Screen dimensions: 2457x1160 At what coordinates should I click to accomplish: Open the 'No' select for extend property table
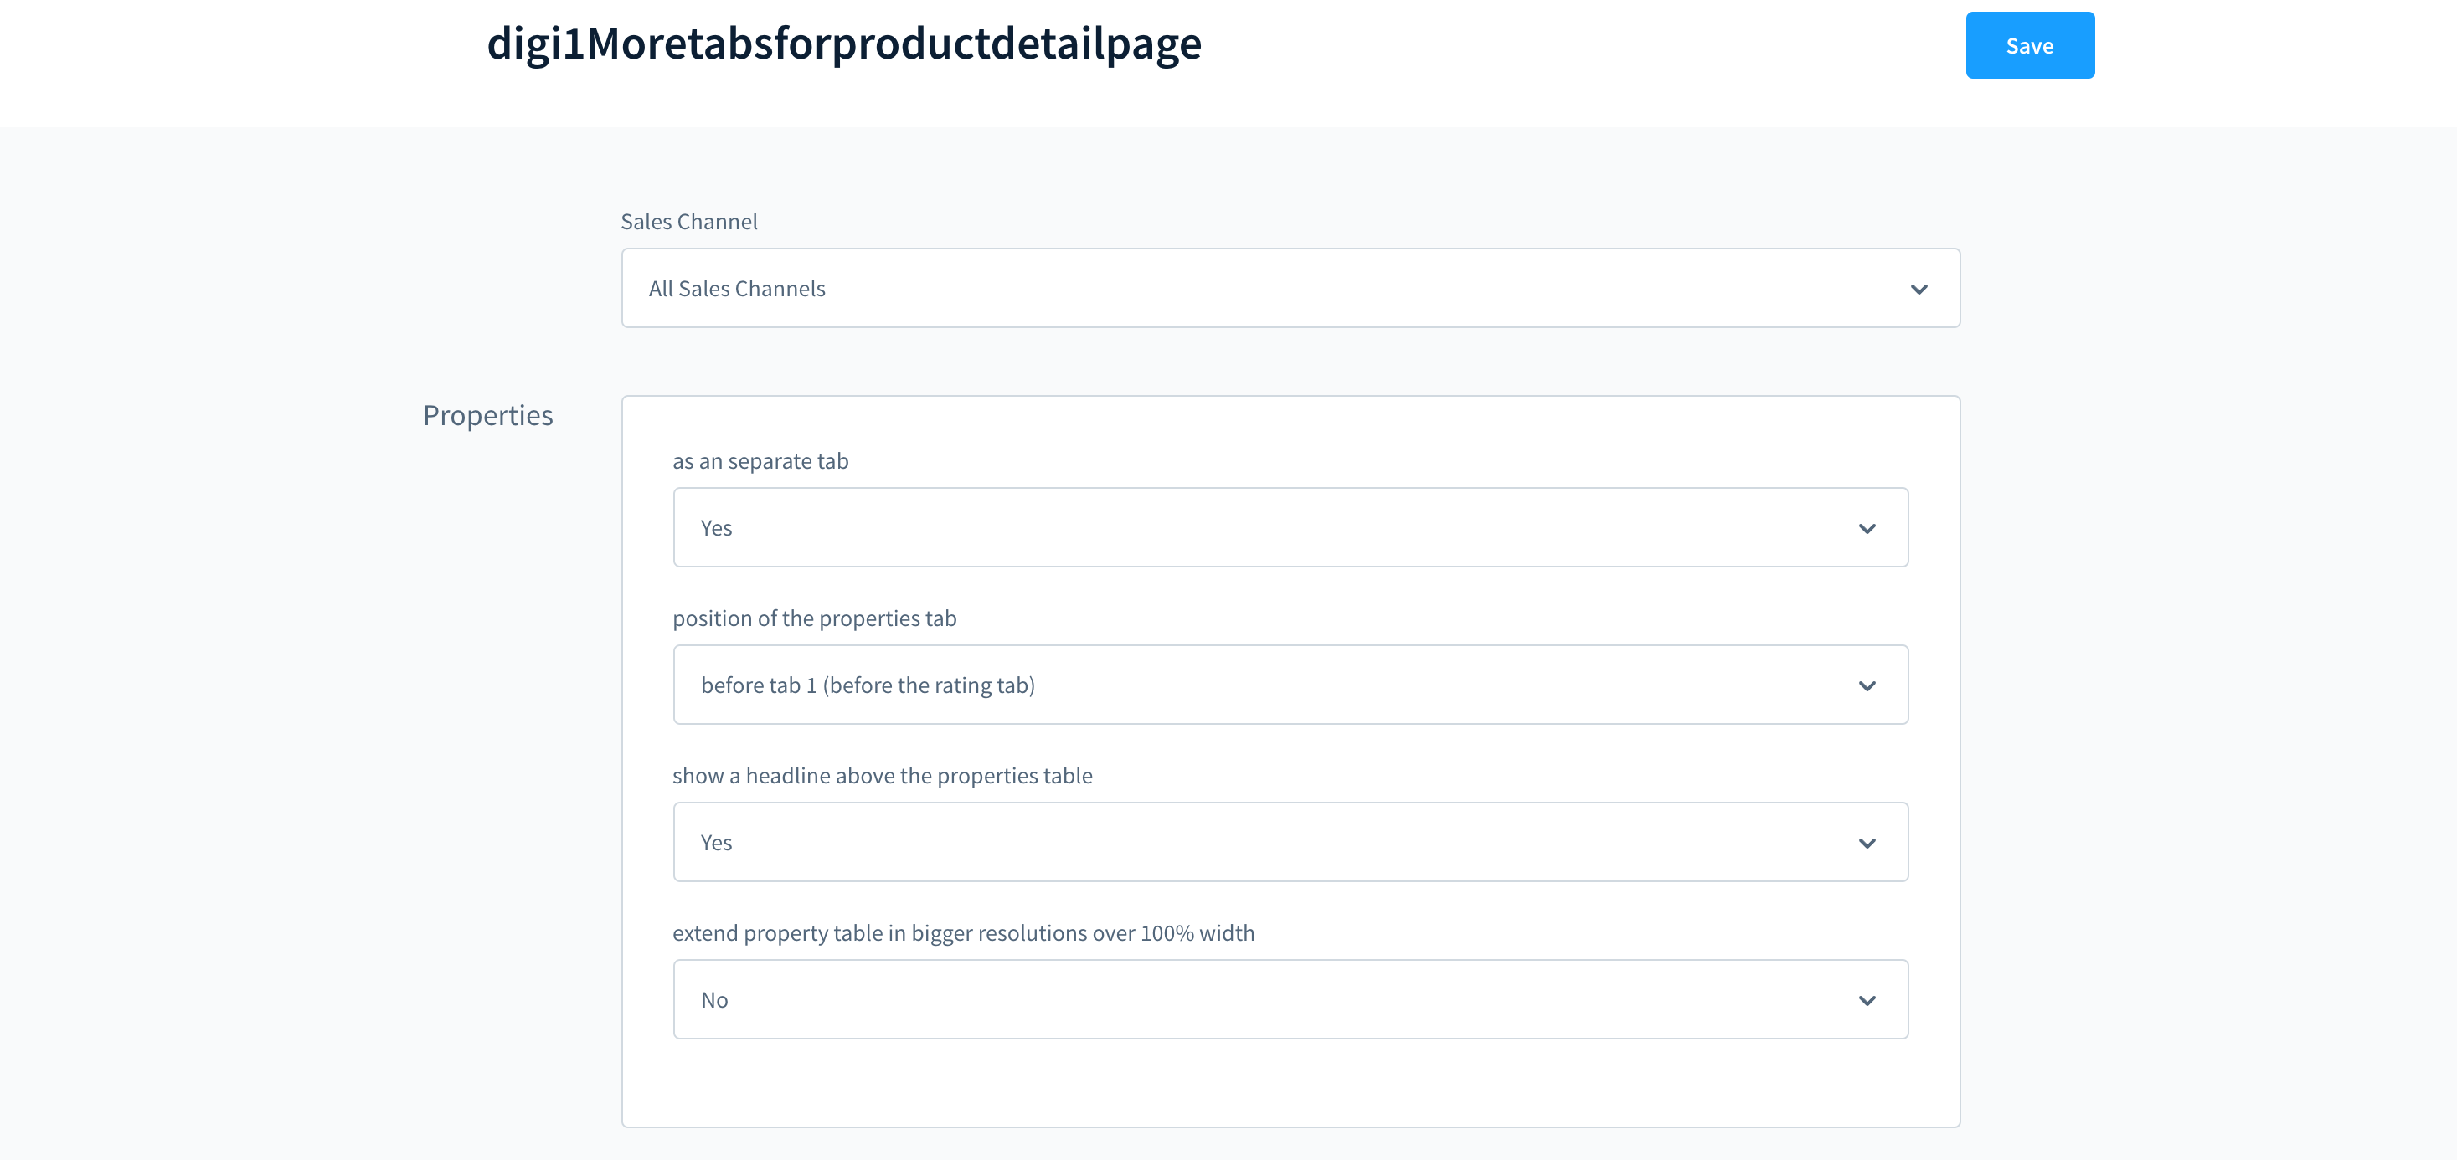click(x=1240, y=1000)
